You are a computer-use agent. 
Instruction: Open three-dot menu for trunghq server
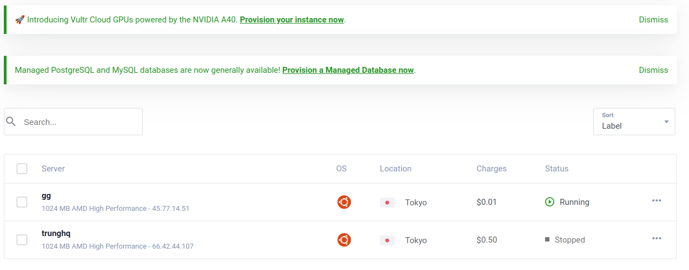tap(657, 238)
